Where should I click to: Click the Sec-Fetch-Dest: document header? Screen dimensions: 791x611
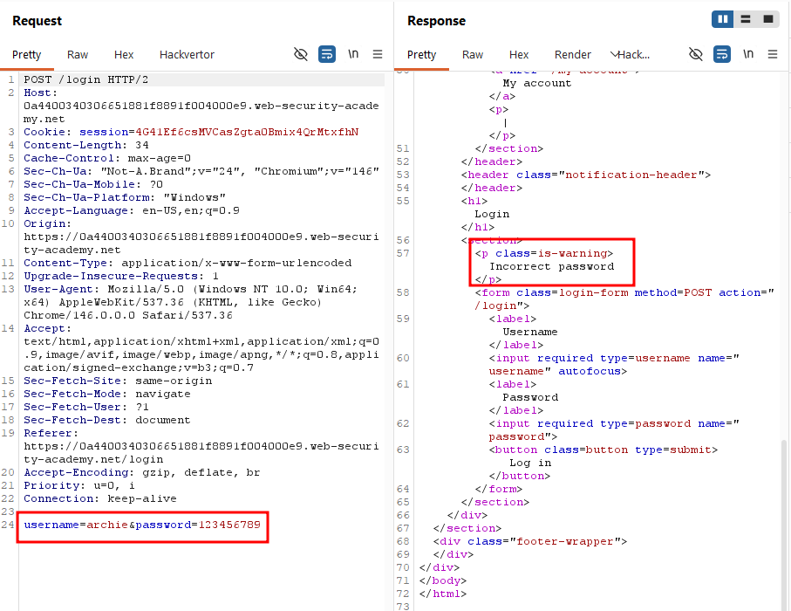[x=107, y=421]
